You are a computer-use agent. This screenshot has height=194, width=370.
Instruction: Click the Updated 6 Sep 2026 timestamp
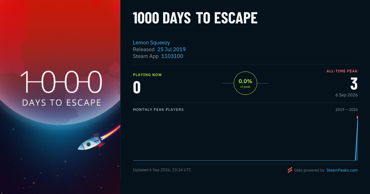coord(162,170)
